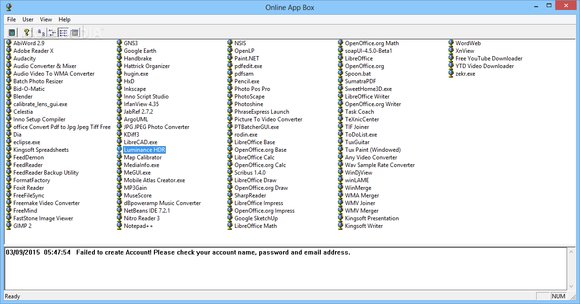
Task: Select NSIS in the list
Action: coord(240,43)
